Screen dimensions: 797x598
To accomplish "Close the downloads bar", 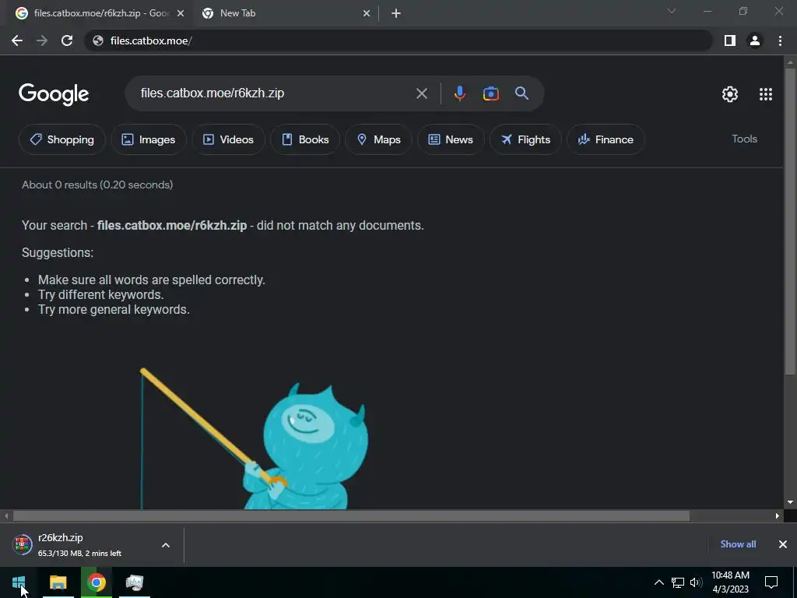I will [783, 544].
